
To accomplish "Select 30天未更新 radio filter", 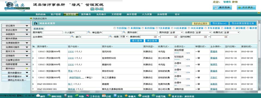I will [189, 28].
